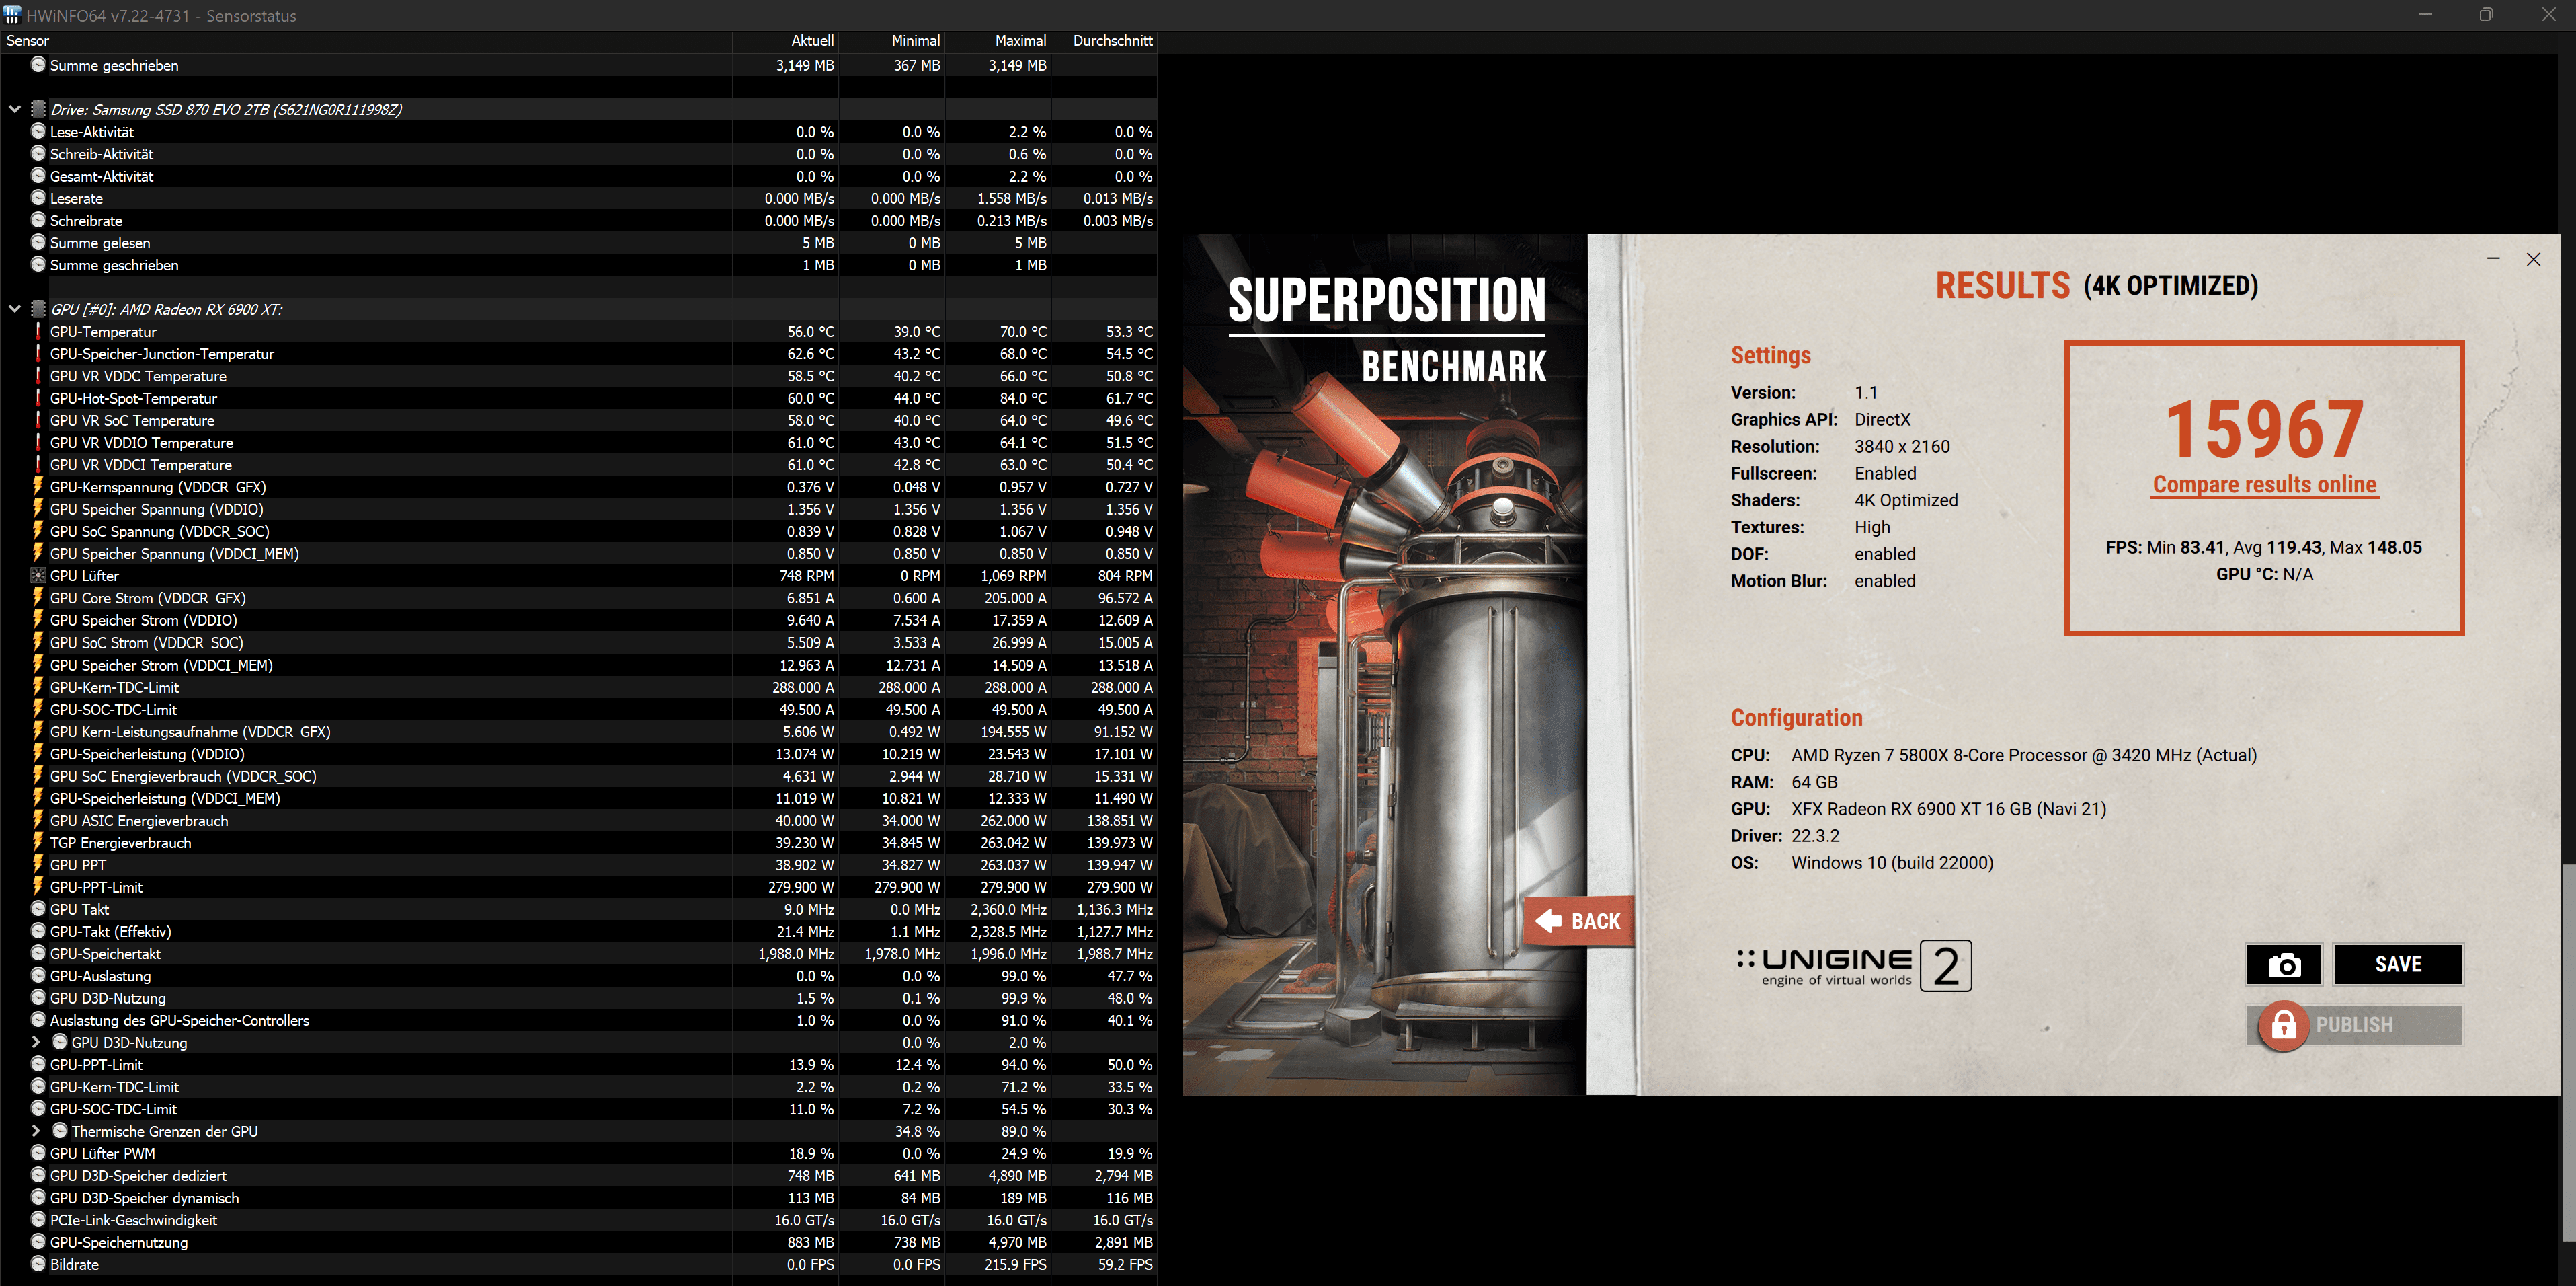The height and width of the screenshot is (1286, 2576).
Task: Go back using the Superposition BACK button
Action: coord(1579,921)
